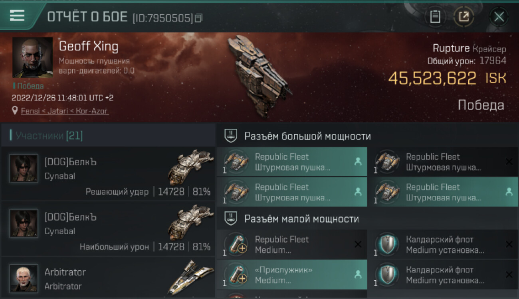Click the Rupture ship image
The height and width of the screenshot is (299, 519).
(258, 76)
